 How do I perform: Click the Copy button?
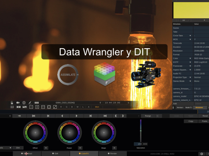191,121
